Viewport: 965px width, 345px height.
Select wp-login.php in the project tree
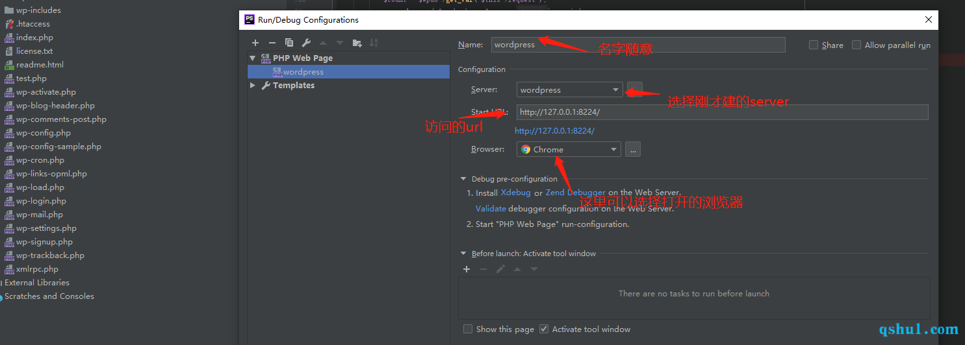coord(41,201)
